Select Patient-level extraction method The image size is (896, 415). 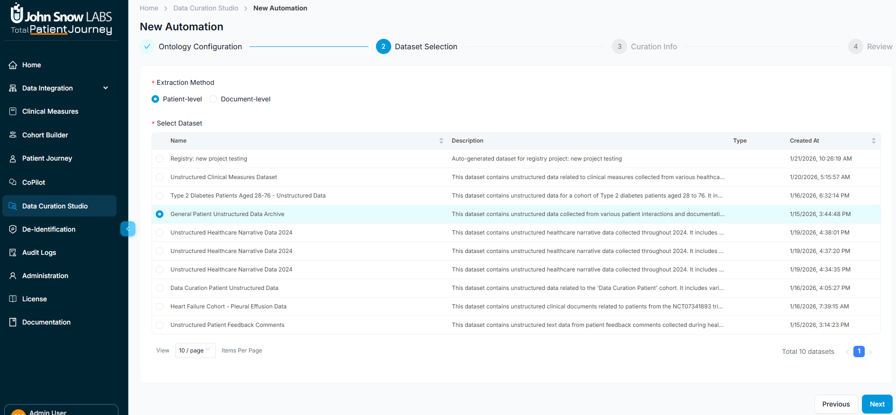(x=155, y=99)
